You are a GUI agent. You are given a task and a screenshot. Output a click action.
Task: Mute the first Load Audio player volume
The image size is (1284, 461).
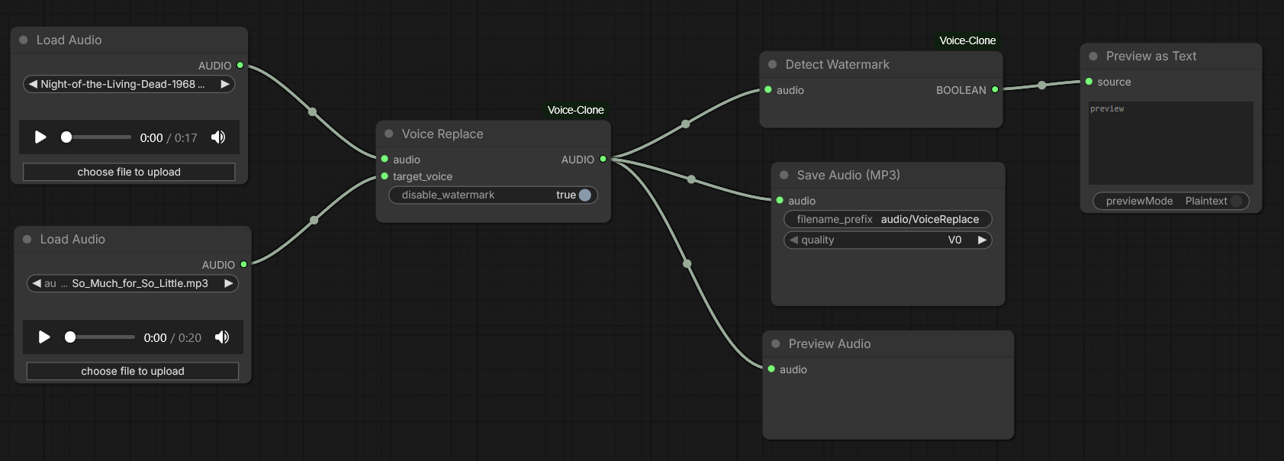tap(218, 137)
